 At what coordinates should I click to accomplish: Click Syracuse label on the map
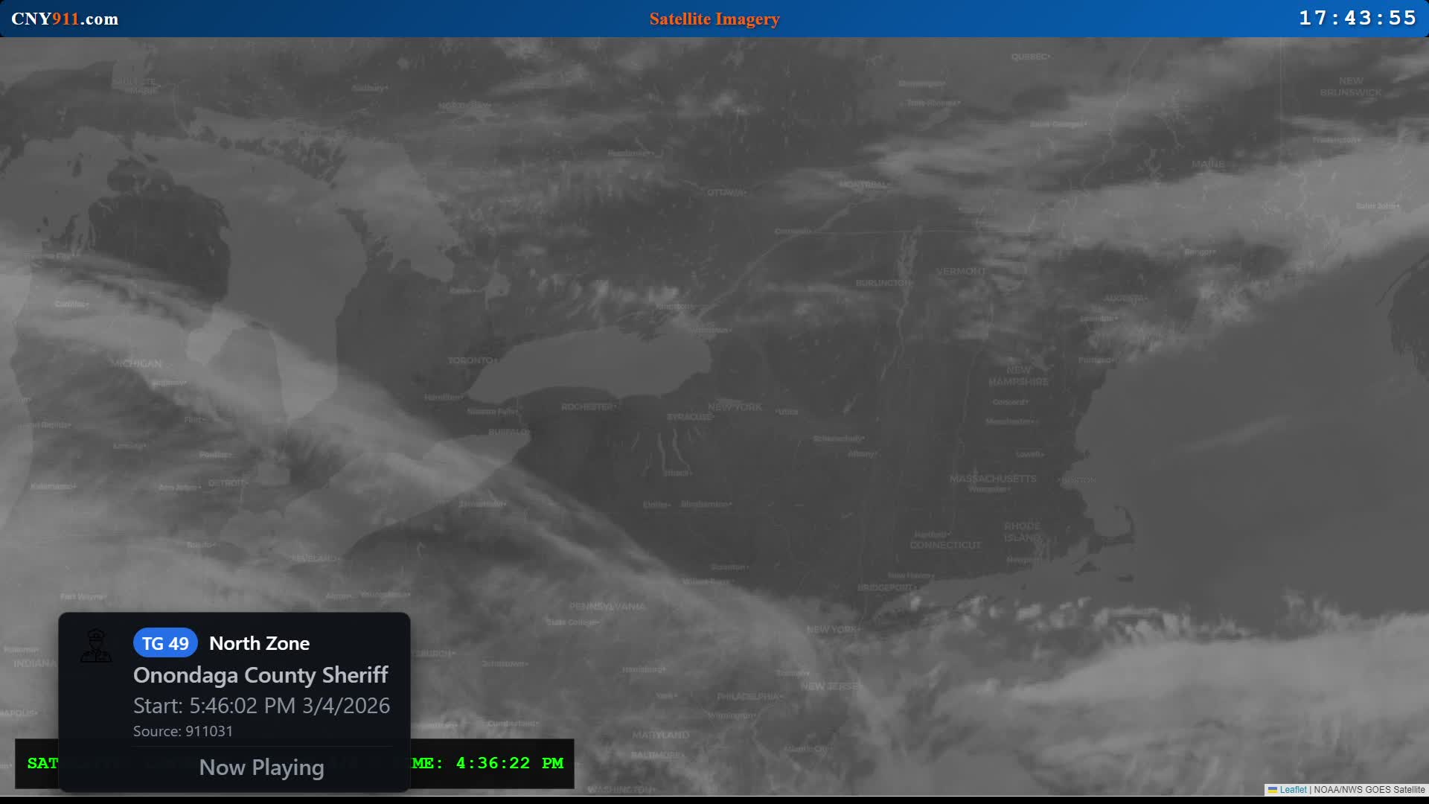(x=689, y=417)
